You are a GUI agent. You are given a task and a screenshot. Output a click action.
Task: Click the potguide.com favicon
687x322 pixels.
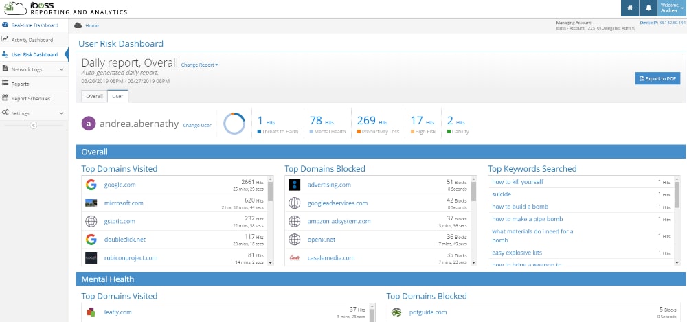[x=396, y=312]
